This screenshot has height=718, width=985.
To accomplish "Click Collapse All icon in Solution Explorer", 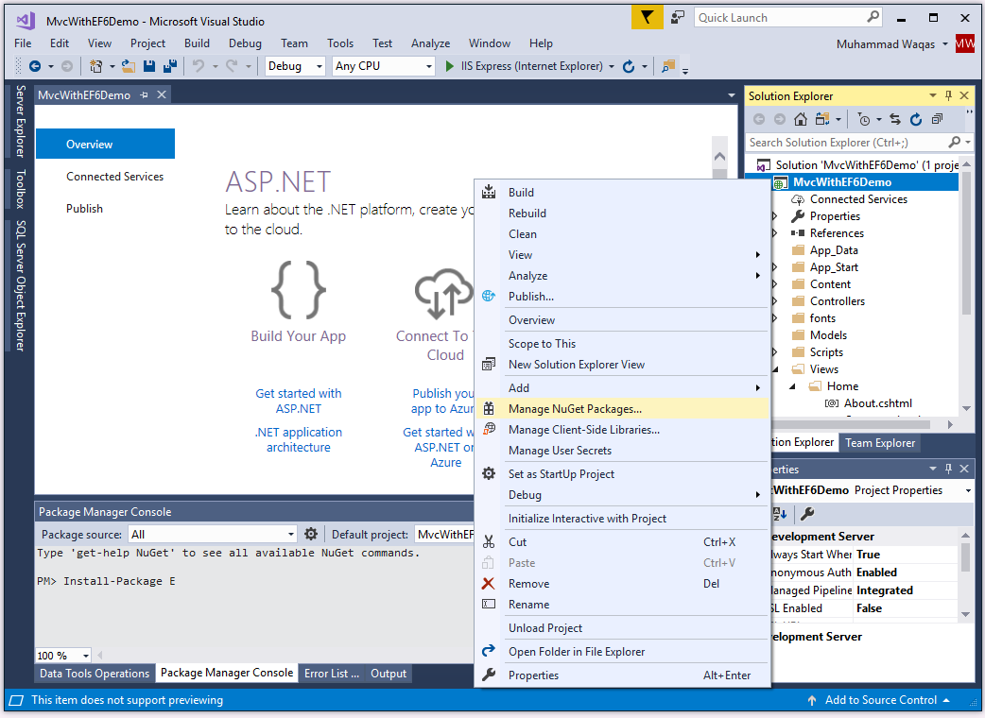I will pyautogui.click(x=937, y=119).
